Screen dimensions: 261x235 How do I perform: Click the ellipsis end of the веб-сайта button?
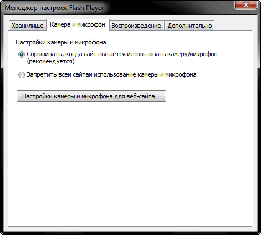pos(157,96)
